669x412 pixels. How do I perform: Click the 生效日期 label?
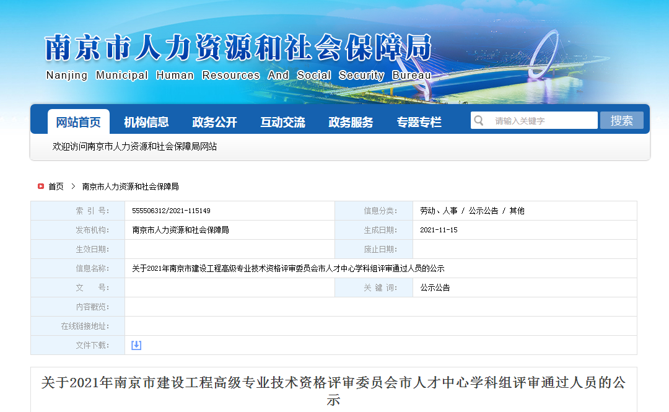[92, 249]
